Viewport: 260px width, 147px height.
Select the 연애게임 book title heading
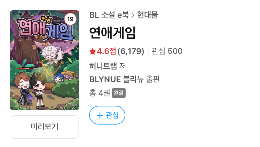(113, 33)
